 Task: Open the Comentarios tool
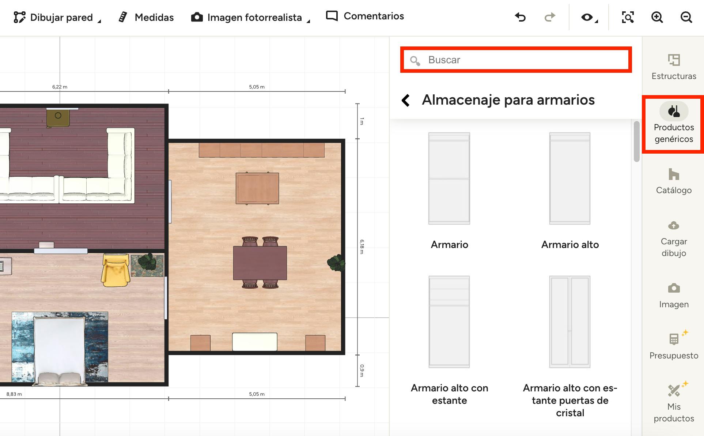pyautogui.click(x=365, y=16)
